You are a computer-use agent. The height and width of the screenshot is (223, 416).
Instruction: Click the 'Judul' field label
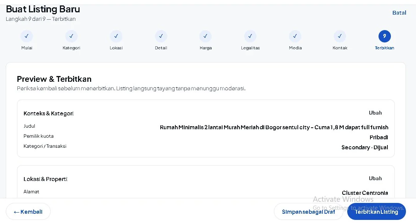[x=29, y=126]
